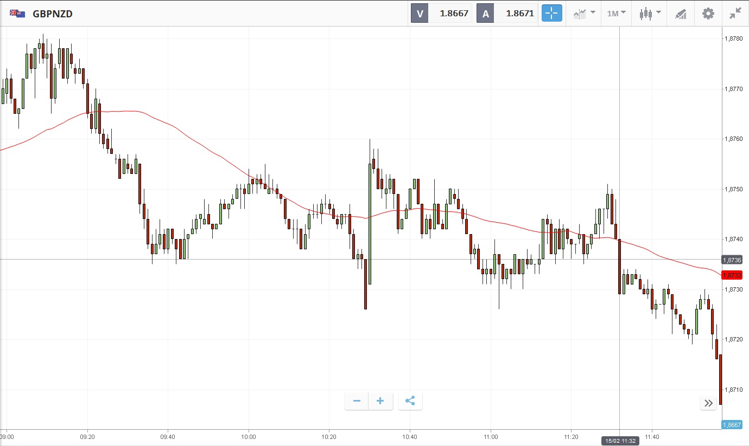
Task: Open the candlestick chart type dropdown
Action: [x=649, y=14]
